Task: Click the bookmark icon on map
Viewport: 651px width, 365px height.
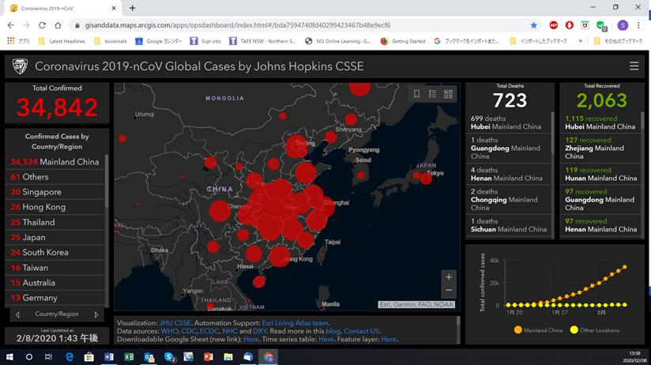Action: [x=416, y=94]
